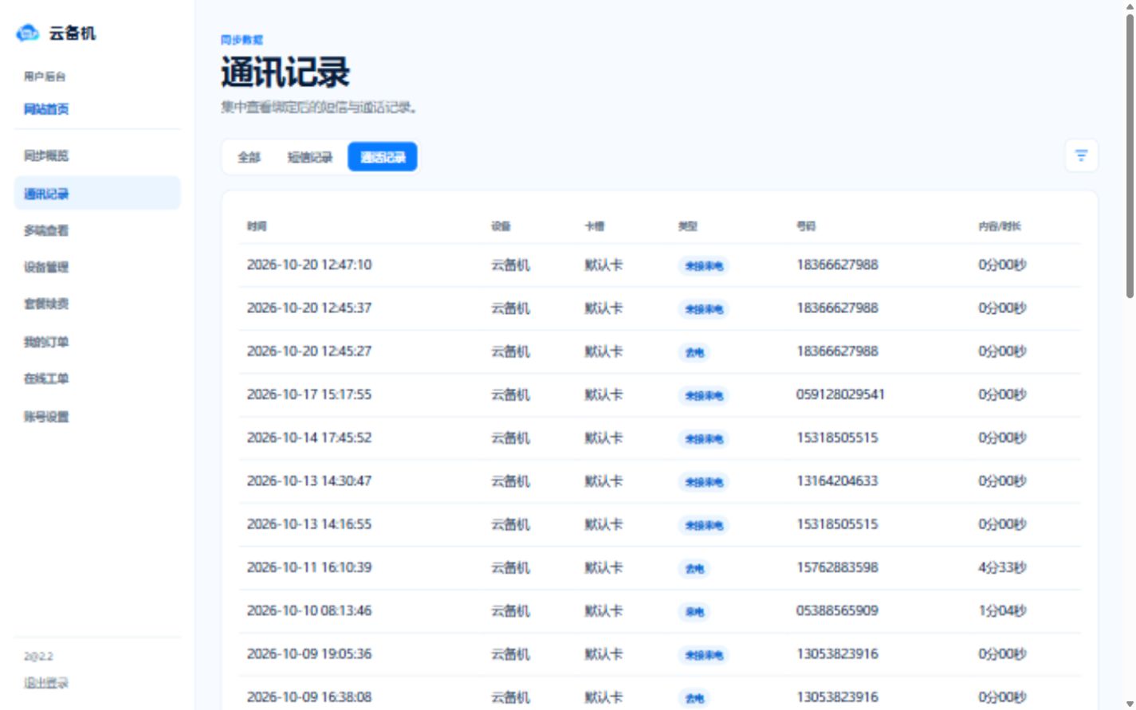This screenshot has width=1136, height=710.
Task: Click the phone number 15762883598
Action: [837, 567]
